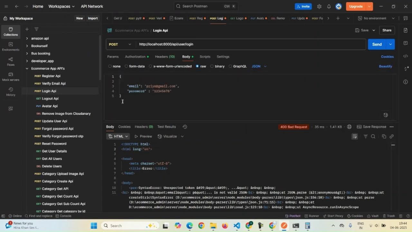
Task: Select the x-www-form-urlencoded body type
Action: 170,66
